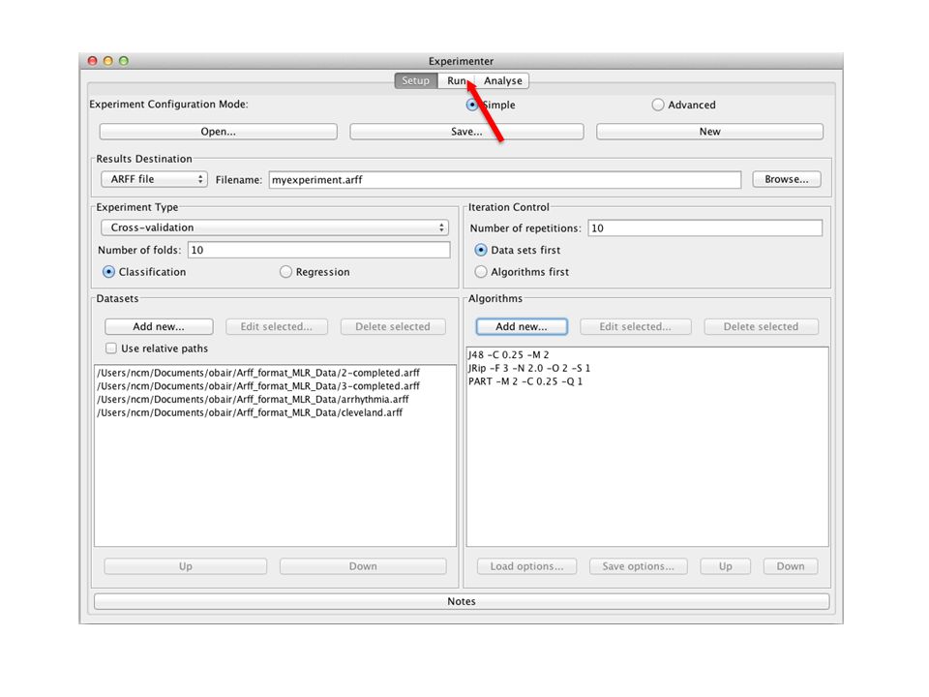Close the Experimenter window
This screenshot has height=697, width=929.
[x=93, y=60]
